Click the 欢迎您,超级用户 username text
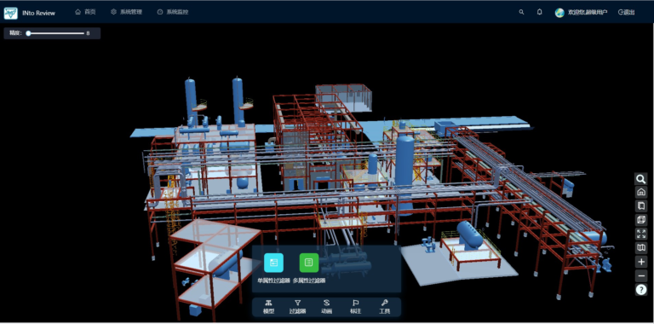Viewport: 654px width, 324px height. pyautogui.click(x=588, y=13)
